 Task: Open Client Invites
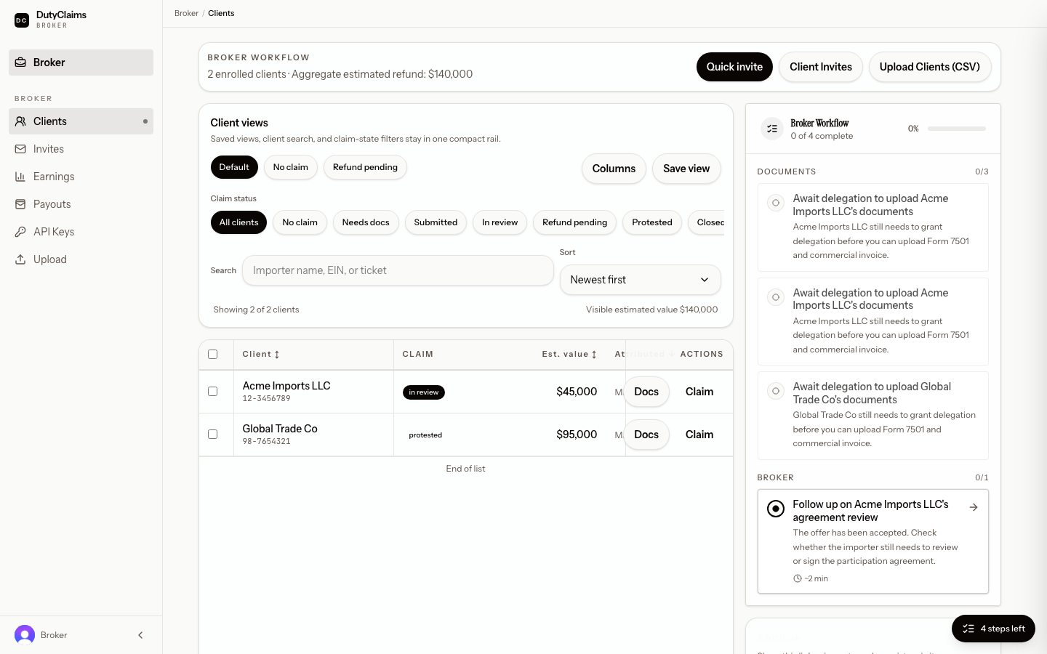click(821, 67)
